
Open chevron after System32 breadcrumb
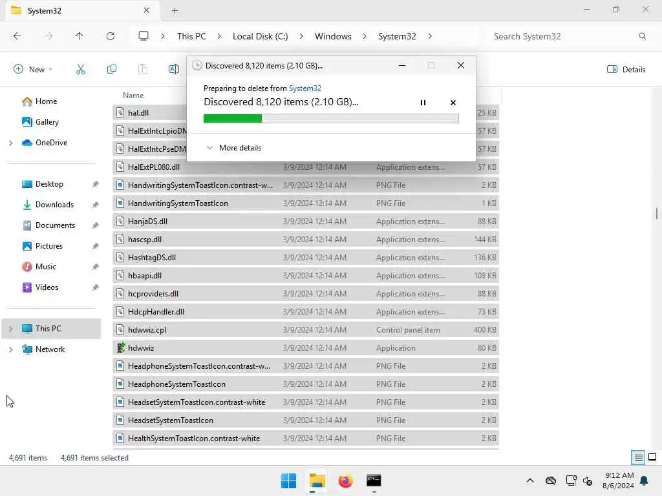click(429, 36)
